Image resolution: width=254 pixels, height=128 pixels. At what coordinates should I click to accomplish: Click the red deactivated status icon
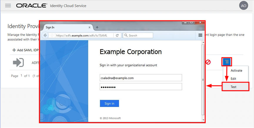[208, 62]
